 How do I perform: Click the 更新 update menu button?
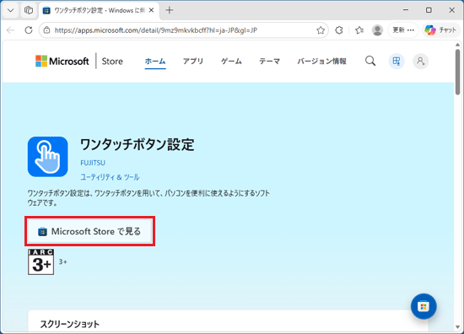(x=403, y=30)
